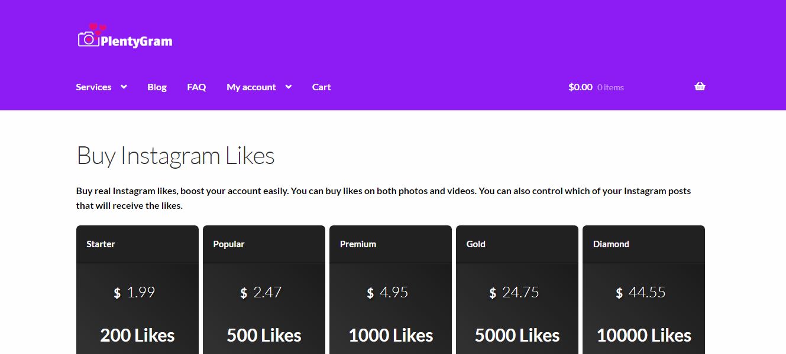Open the FAQ page
Viewport: 786px width, 354px height.
coord(196,87)
